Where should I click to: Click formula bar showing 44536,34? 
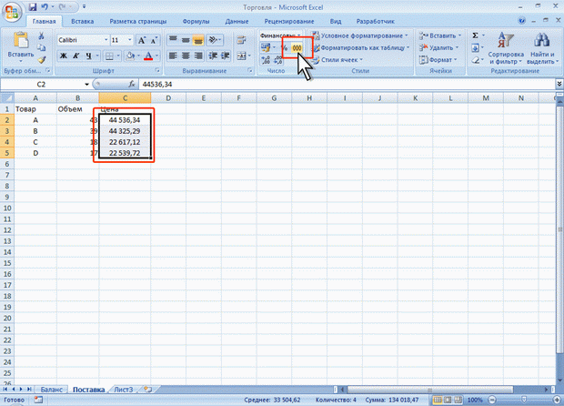346,85
